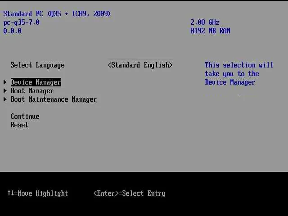The height and width of the screenshot is (216, 288).
Task: Open Boot Maintenance Manager entry
Action: 54,99
